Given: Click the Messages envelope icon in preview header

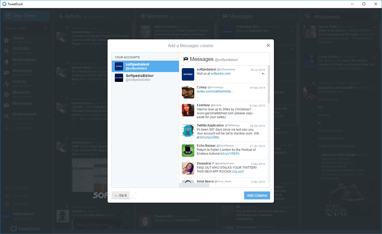Looking at the screenshot, I should coord(186,59).
